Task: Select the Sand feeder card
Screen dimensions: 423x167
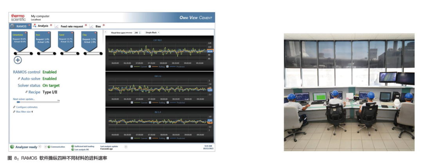Action: (66, 41)
